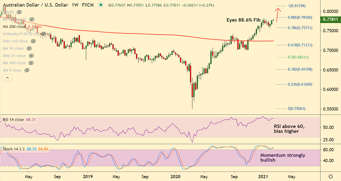Click the 2019 label on time axis
Image resolution: width=341 pixels, height=181 pixels.
(87, 177)
